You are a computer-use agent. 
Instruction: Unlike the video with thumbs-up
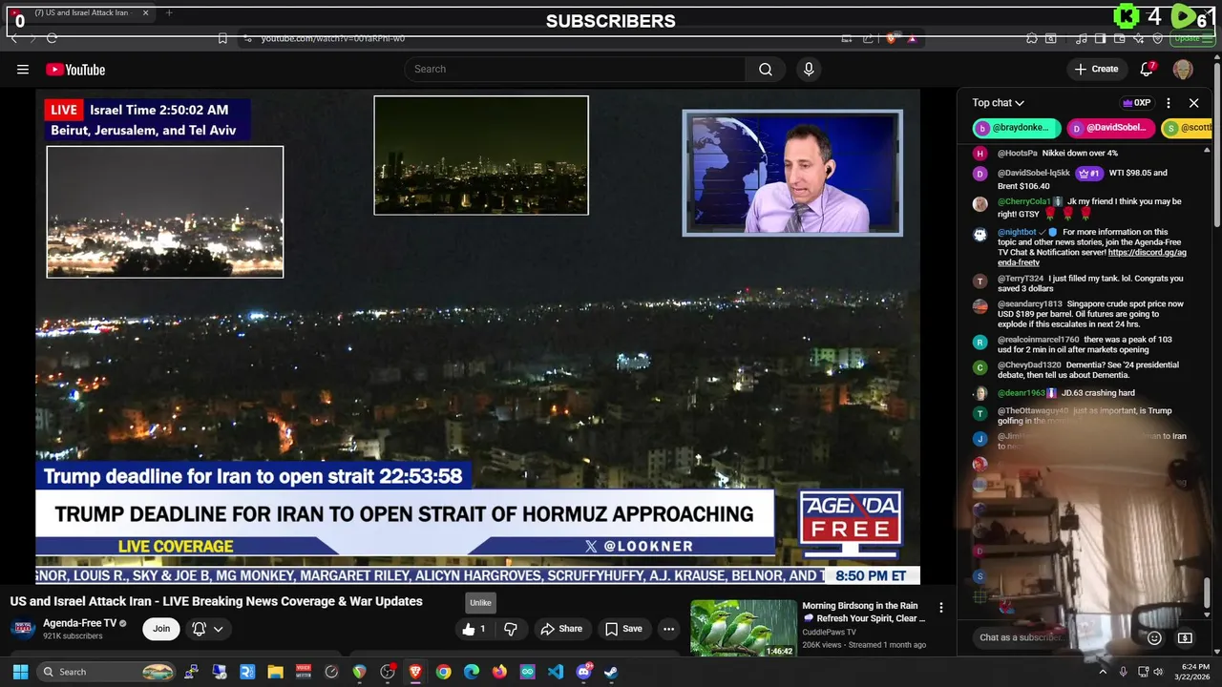474,629
